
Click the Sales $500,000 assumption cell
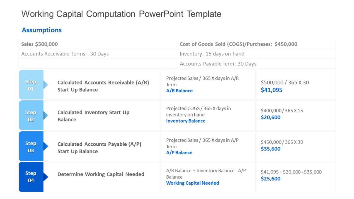point(39,44)
